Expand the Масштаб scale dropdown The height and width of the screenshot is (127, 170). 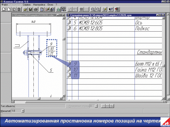23,111
